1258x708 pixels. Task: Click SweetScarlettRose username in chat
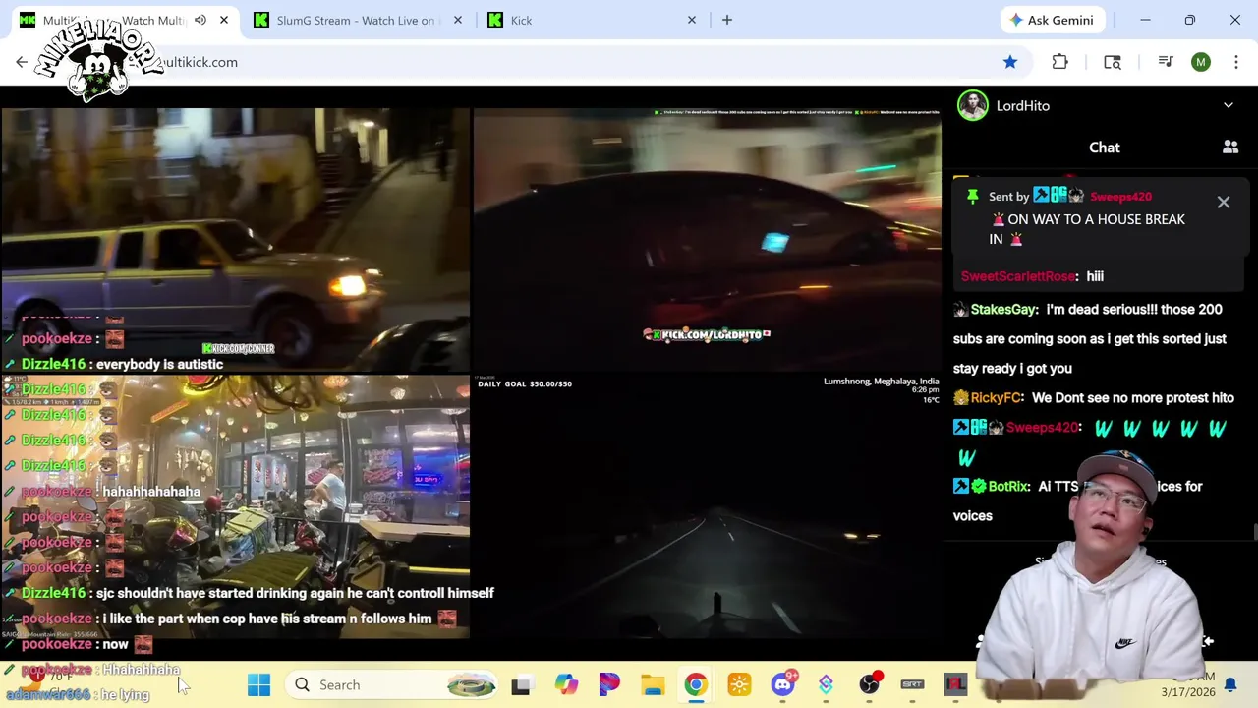click(1018, 276)
